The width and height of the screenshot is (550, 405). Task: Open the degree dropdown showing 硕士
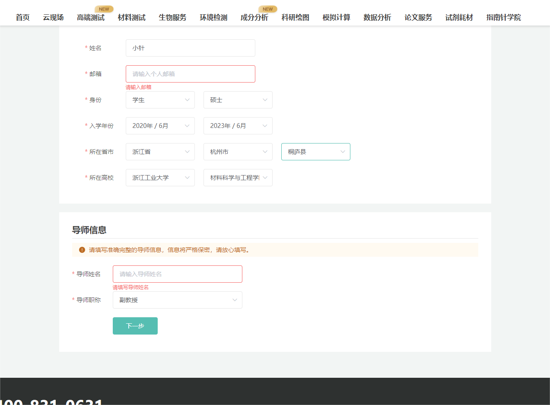(x=238, y=100)
